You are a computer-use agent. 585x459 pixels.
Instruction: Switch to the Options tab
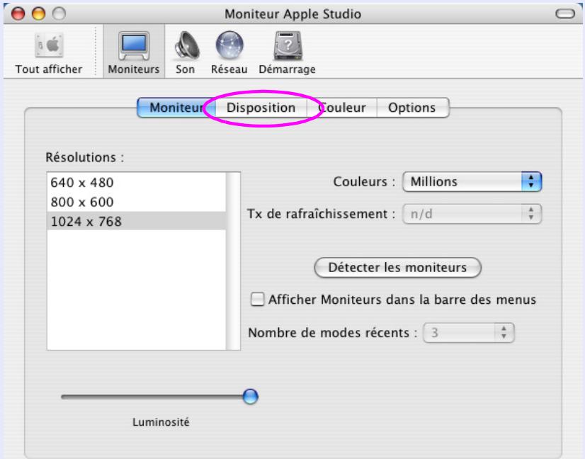point(412,108)
